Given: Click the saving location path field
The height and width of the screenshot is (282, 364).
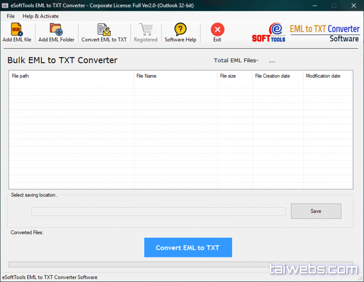Looking at the screenshot, I should pos(158,211).
